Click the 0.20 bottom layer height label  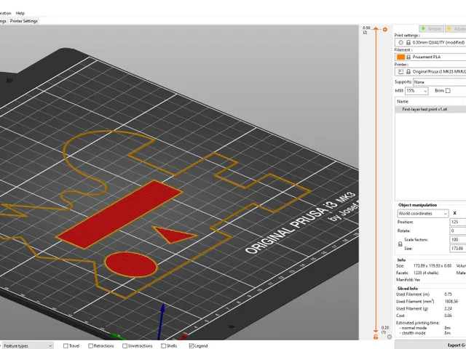point(385,328)
